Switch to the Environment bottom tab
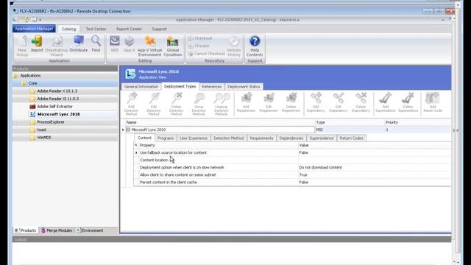Viewport: 471px width, 265px height. [90, 230]
